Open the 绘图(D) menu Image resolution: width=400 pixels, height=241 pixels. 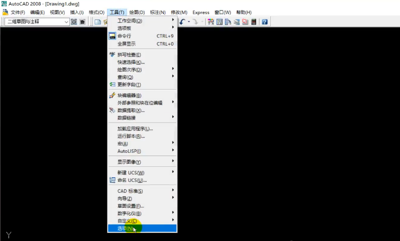137,12
